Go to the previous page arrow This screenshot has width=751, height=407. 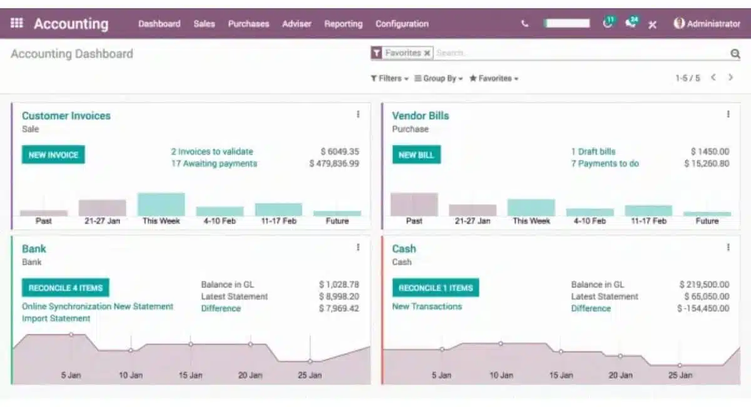pyautogui.click(x=713, y=78)
